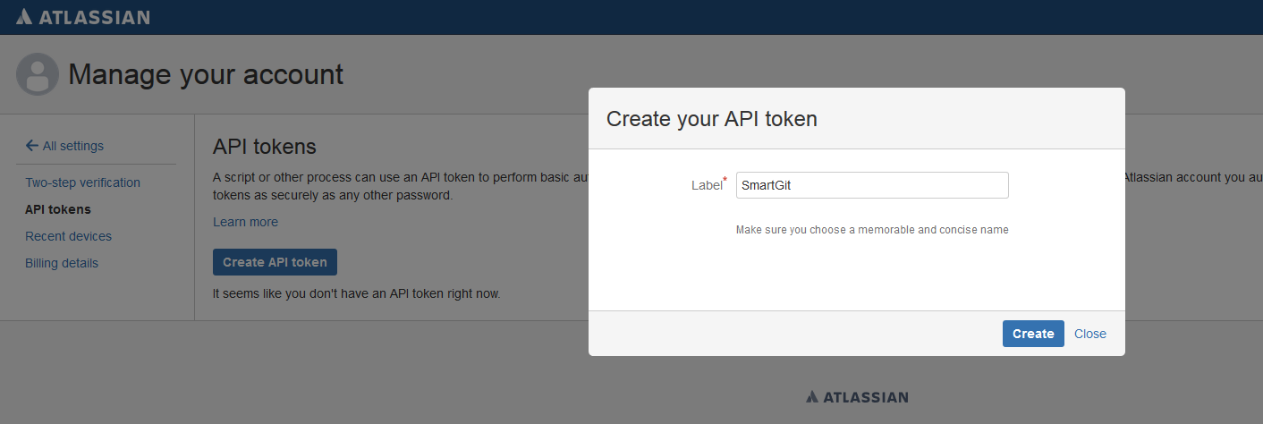Screen dimensions: 1263x424
Task: Go to Two-step verification settings
Action: [82, 182]
